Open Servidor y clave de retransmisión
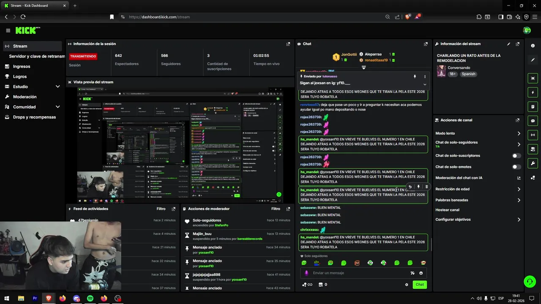The image size is (541, 304). pyautogui.click(x=36, y=56)
